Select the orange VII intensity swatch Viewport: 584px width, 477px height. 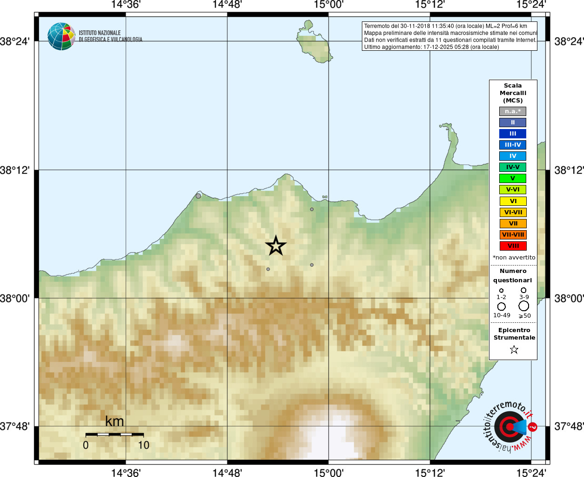513,224
